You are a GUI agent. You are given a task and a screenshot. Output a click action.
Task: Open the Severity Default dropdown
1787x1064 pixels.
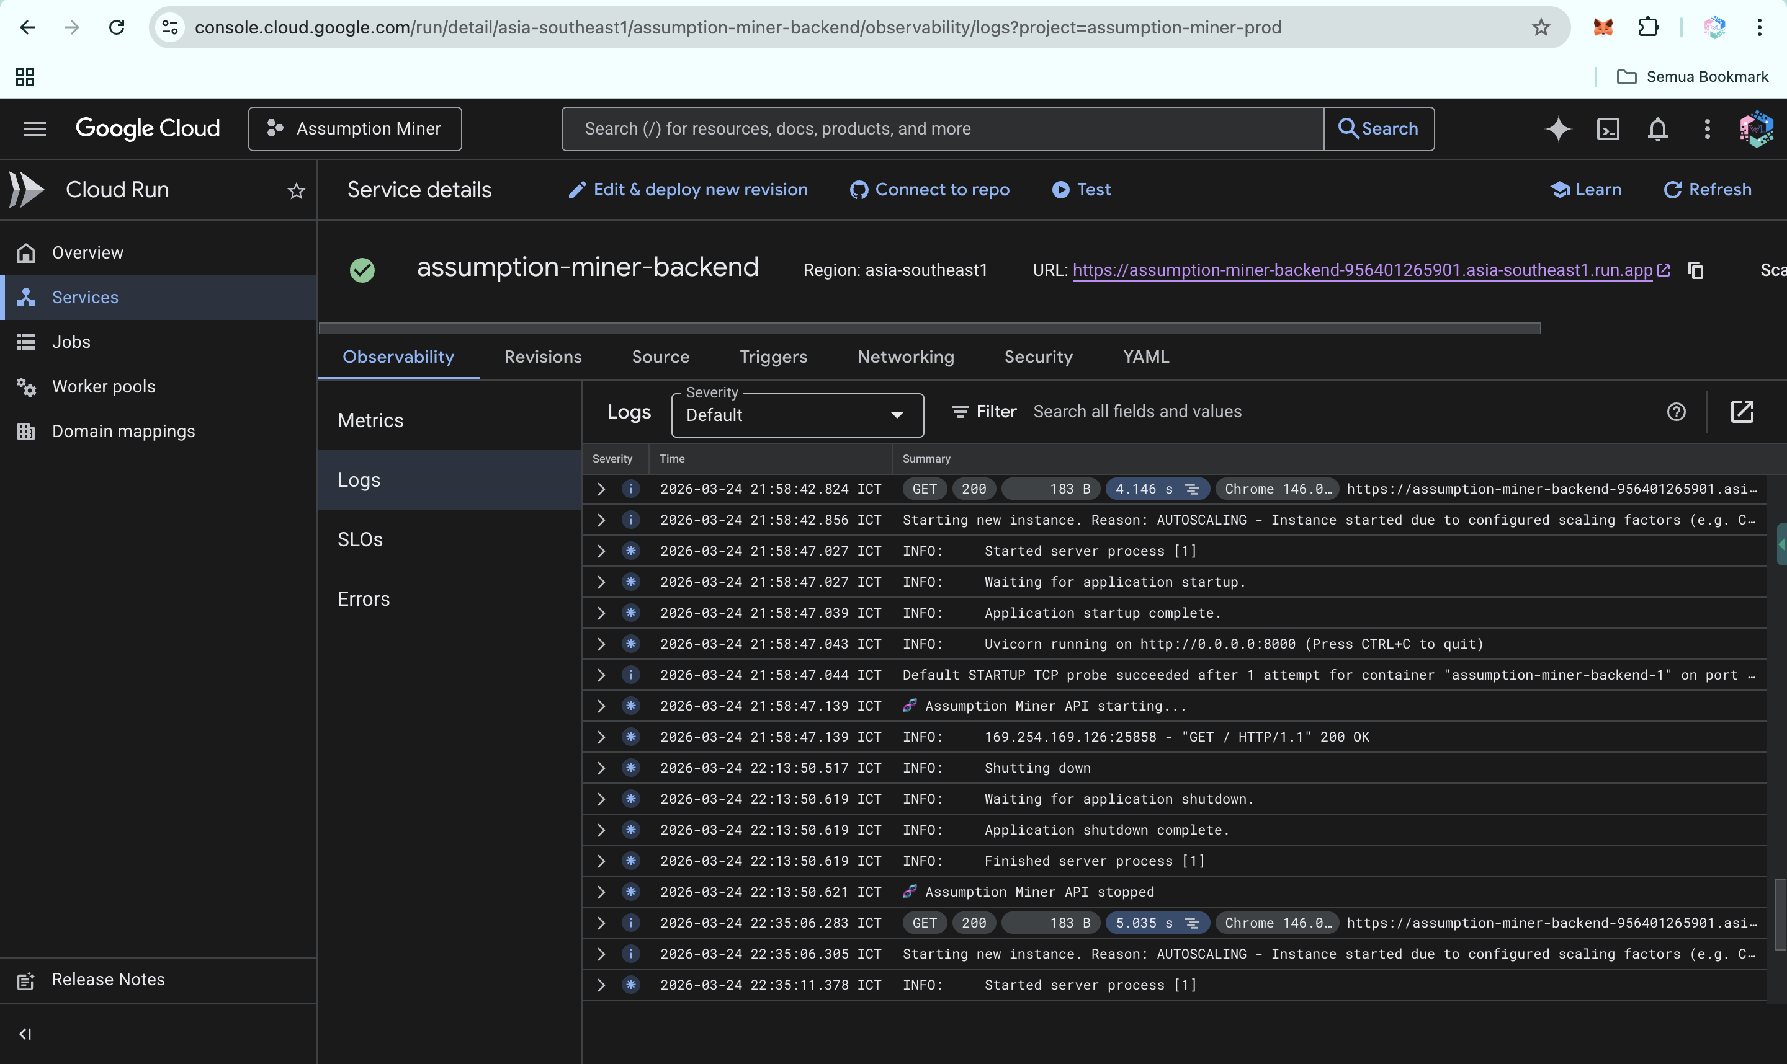(x=796, y=415)
